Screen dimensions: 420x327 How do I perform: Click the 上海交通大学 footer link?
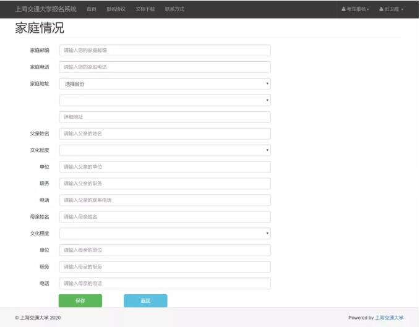[x=389, y=318]
